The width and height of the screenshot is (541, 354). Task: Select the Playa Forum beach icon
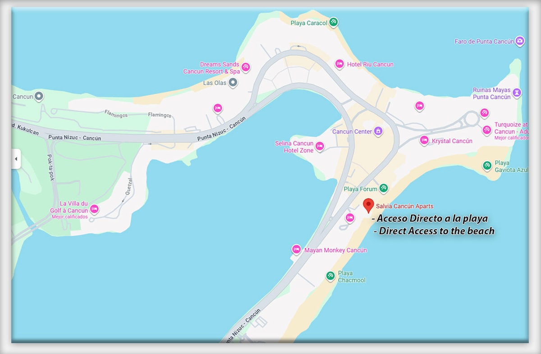coord(383,188)
